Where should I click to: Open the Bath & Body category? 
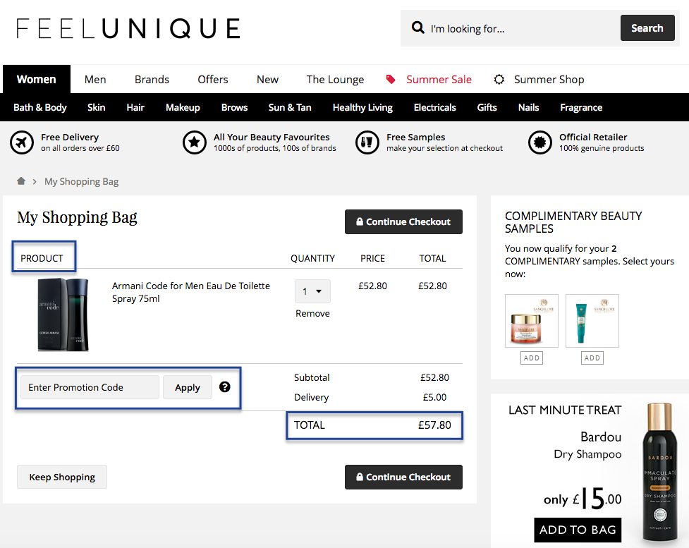(x=40, y=108)
